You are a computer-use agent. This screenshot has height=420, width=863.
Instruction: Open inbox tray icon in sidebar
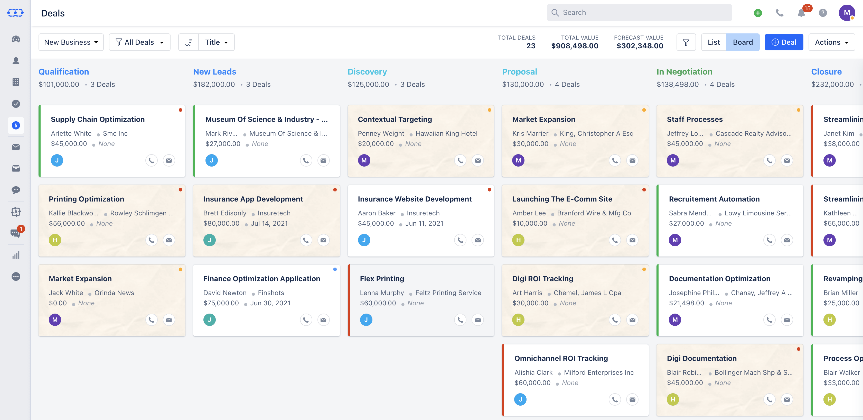pyautogui.click(x=16, y=169)
